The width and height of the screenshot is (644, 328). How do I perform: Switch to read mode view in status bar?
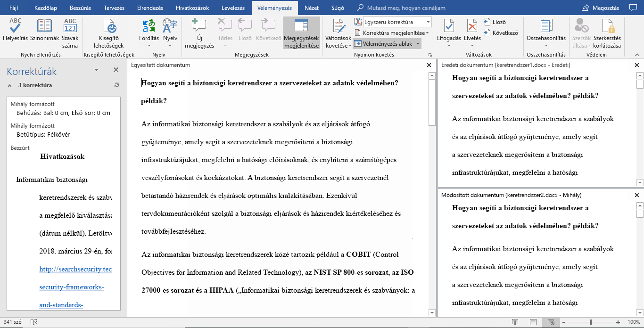(515, 322)
